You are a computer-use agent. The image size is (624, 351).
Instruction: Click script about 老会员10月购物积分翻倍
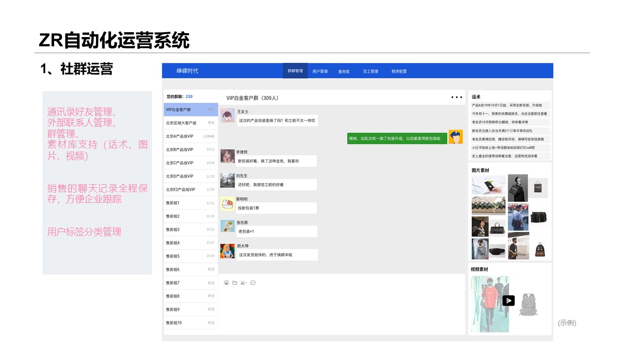click(509, 122)
